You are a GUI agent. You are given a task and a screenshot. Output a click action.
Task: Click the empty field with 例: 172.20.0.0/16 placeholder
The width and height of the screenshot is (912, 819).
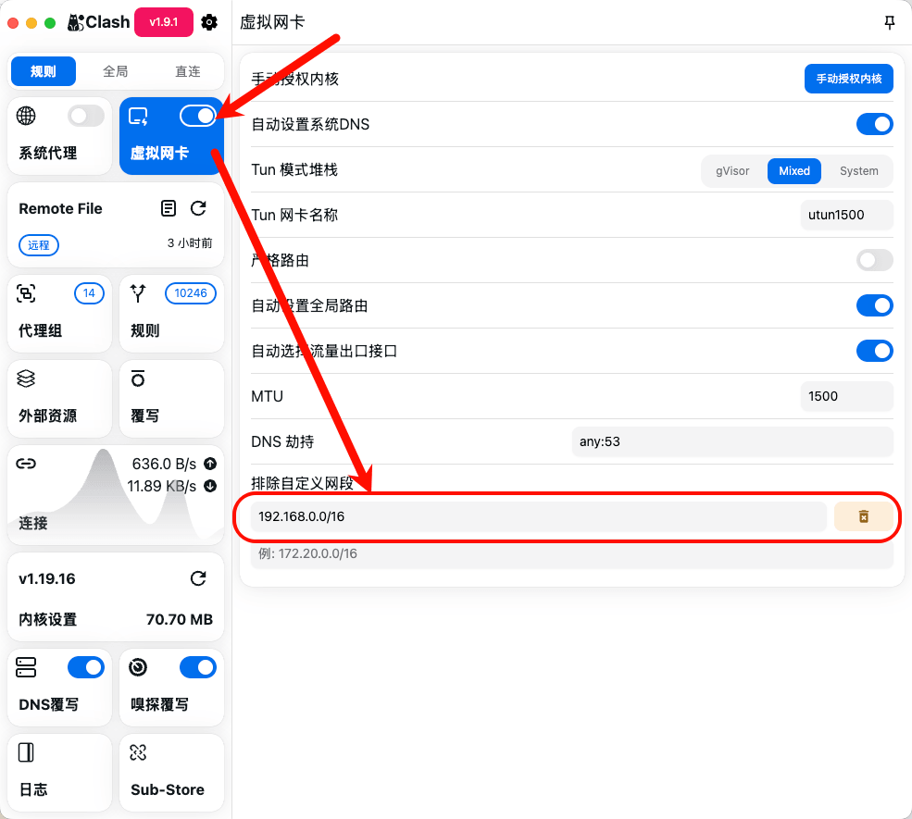pos(572,553)
